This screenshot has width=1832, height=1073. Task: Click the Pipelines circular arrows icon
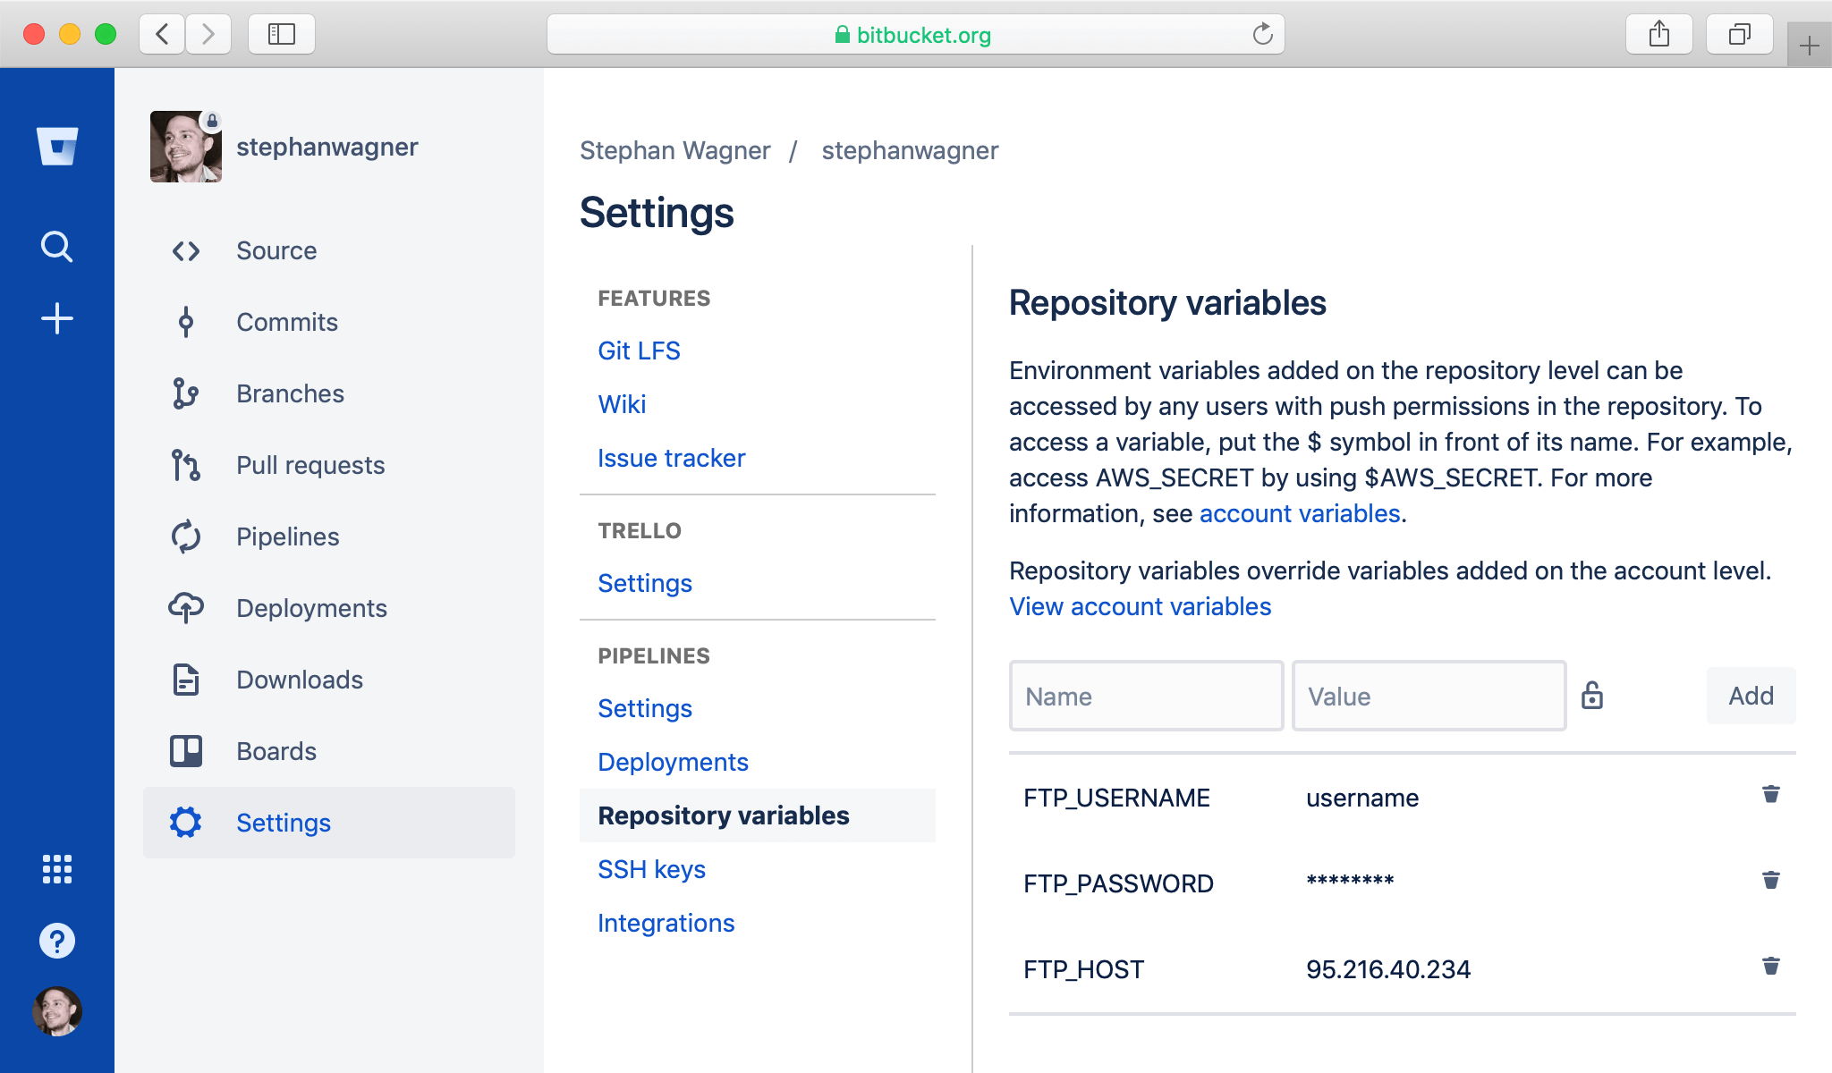(x=185, y=536)
